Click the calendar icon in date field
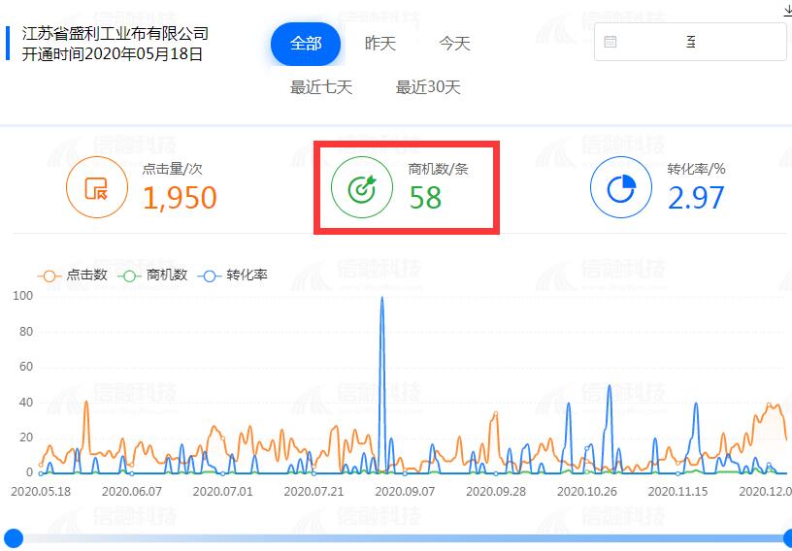The image size is (792, 551). click(x=610, y=42)
